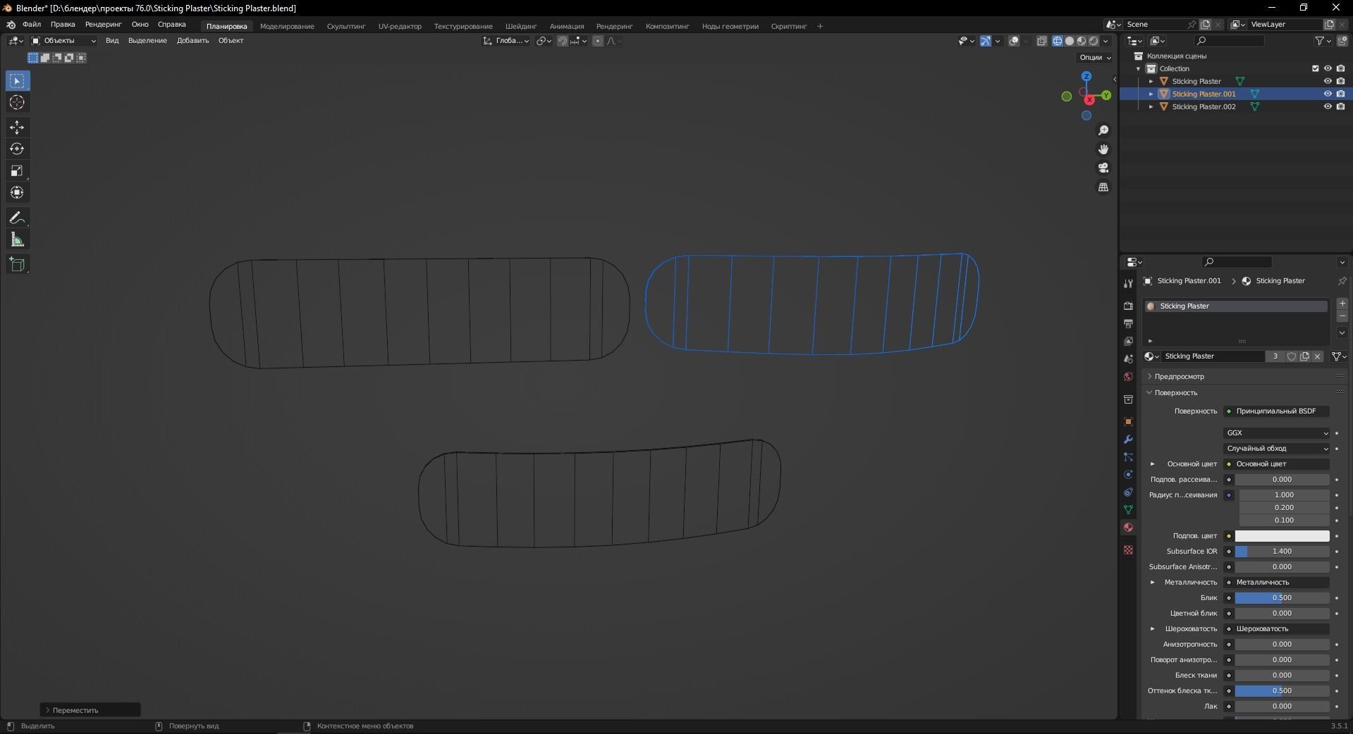Open Modifiers wrench properties tab

[1128, 440]
